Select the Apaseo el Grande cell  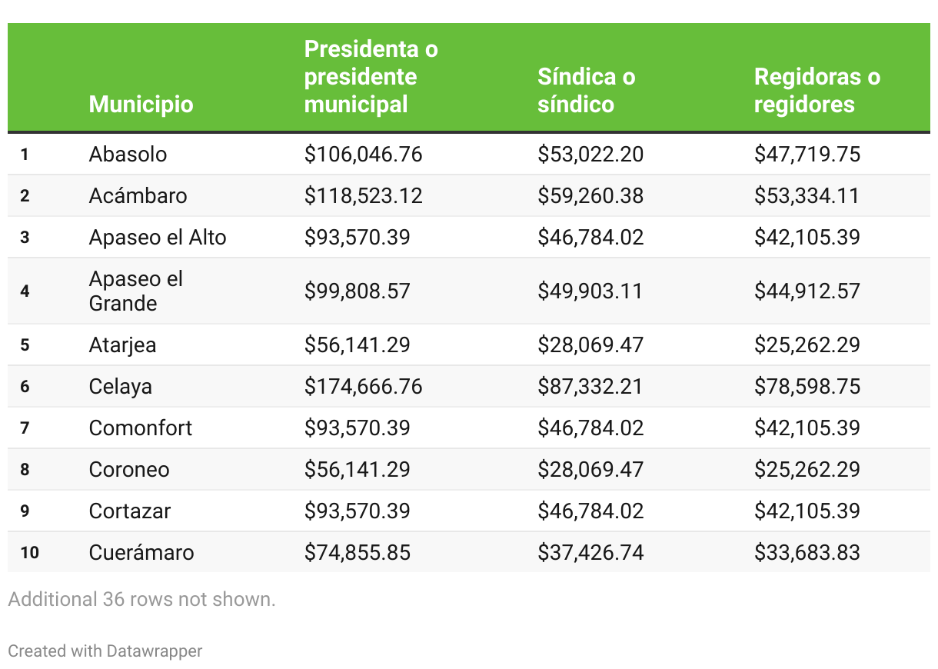click(135, 291)
